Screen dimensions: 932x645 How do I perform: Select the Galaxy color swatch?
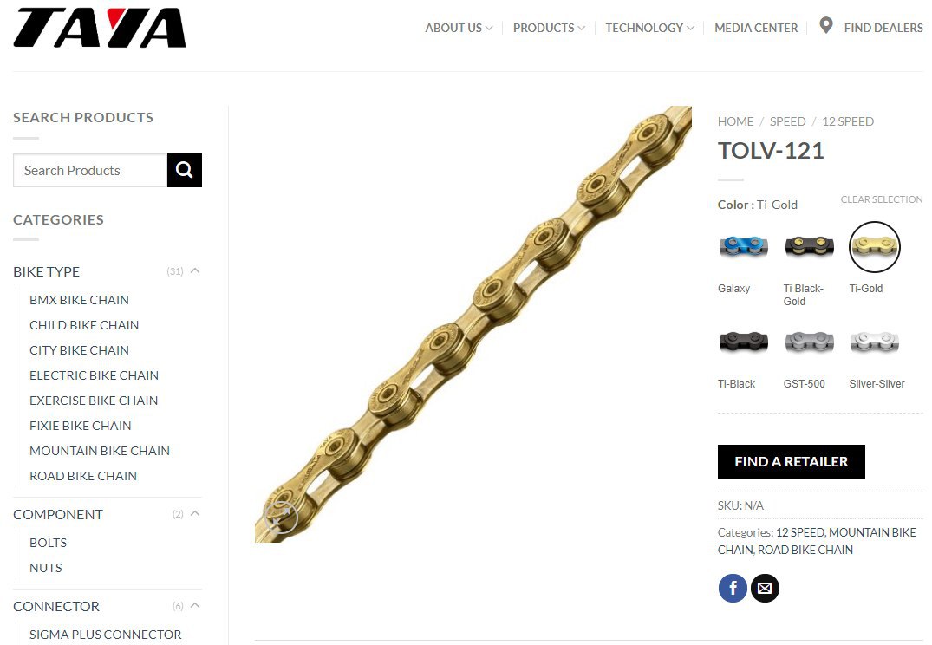point(743,246)
